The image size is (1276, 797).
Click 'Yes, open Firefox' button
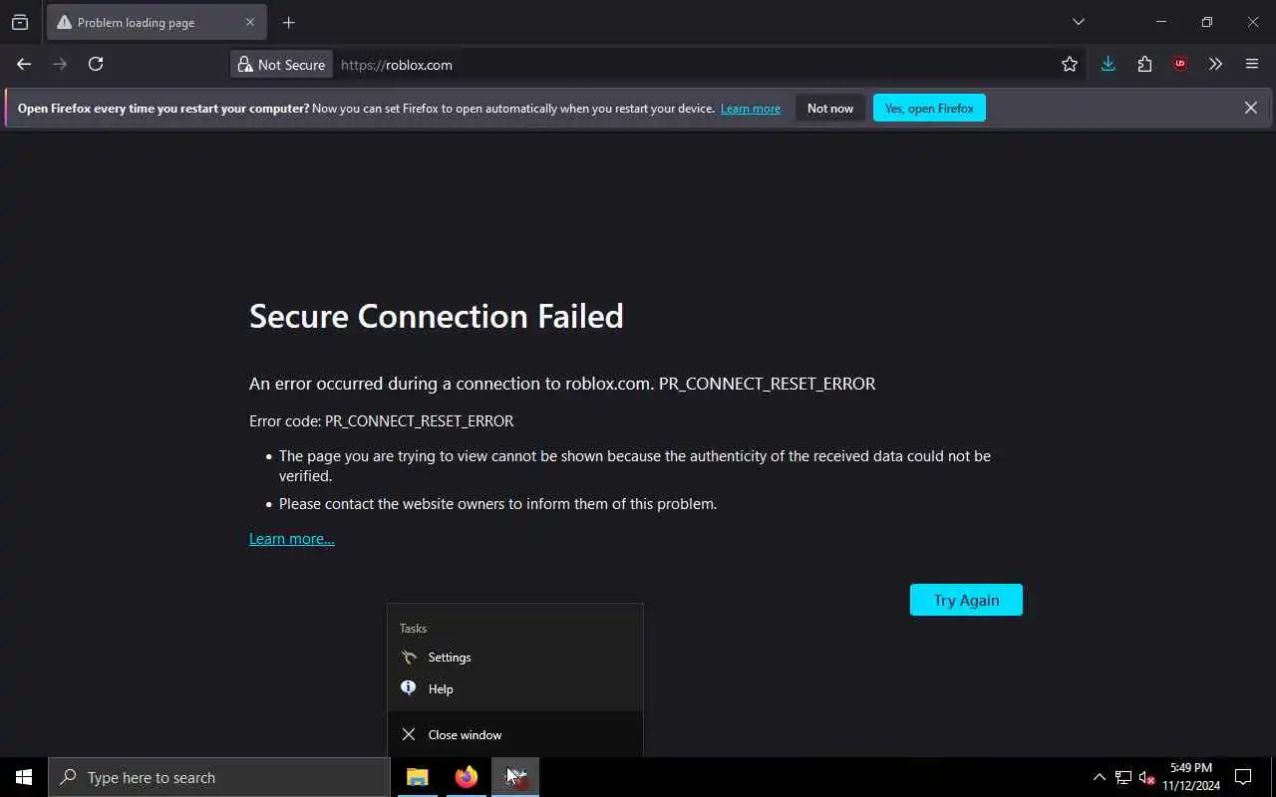coord(929,109)
